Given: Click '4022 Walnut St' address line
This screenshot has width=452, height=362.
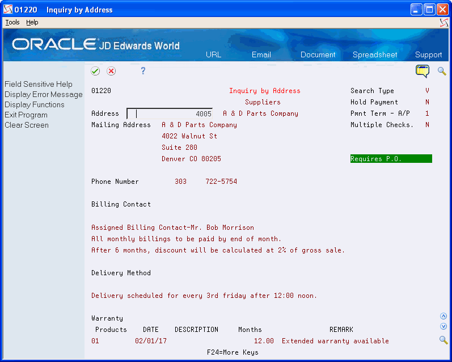Looking at the screenshot, I should 189,136.
